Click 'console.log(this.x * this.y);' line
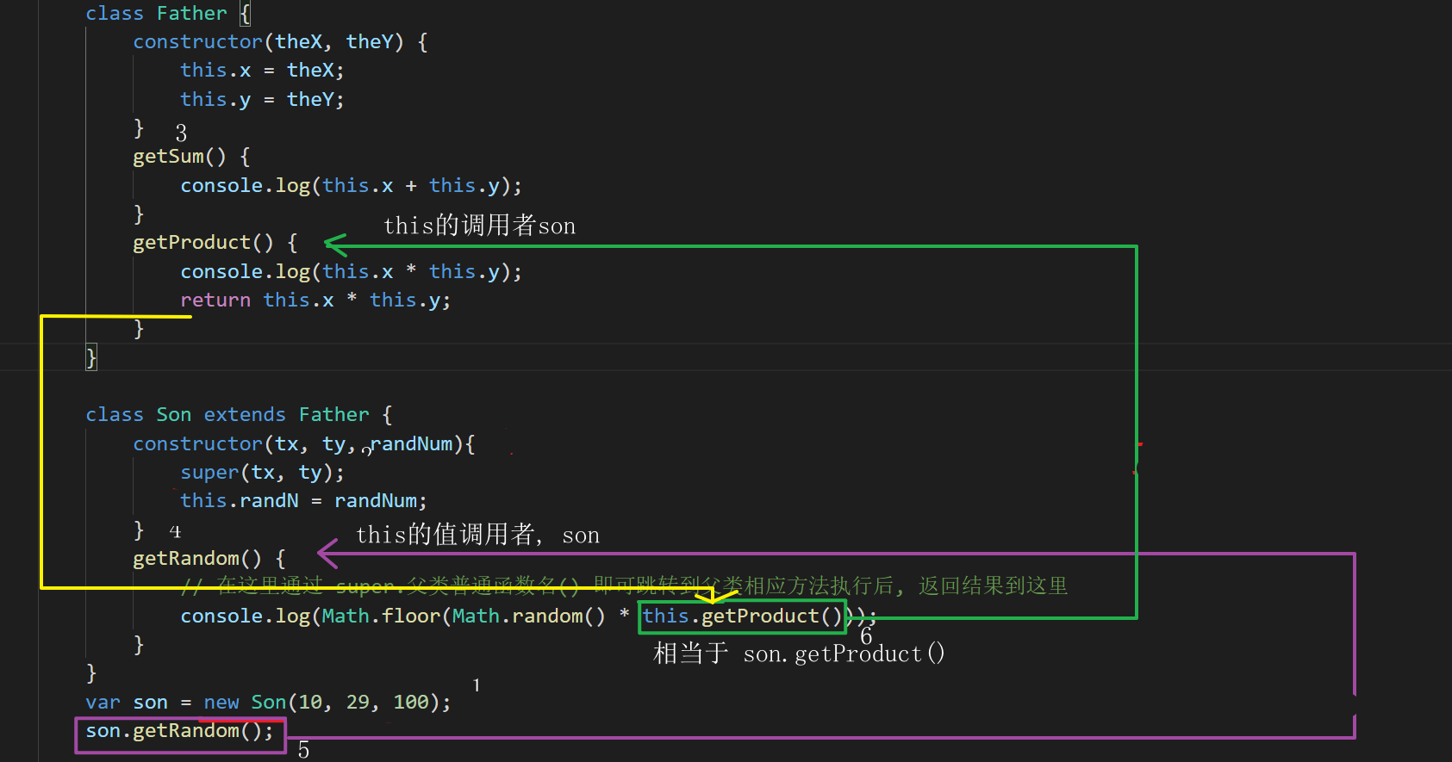This screenshot has height=762, width=1452. pyautogui.click(x=351, y=272)
